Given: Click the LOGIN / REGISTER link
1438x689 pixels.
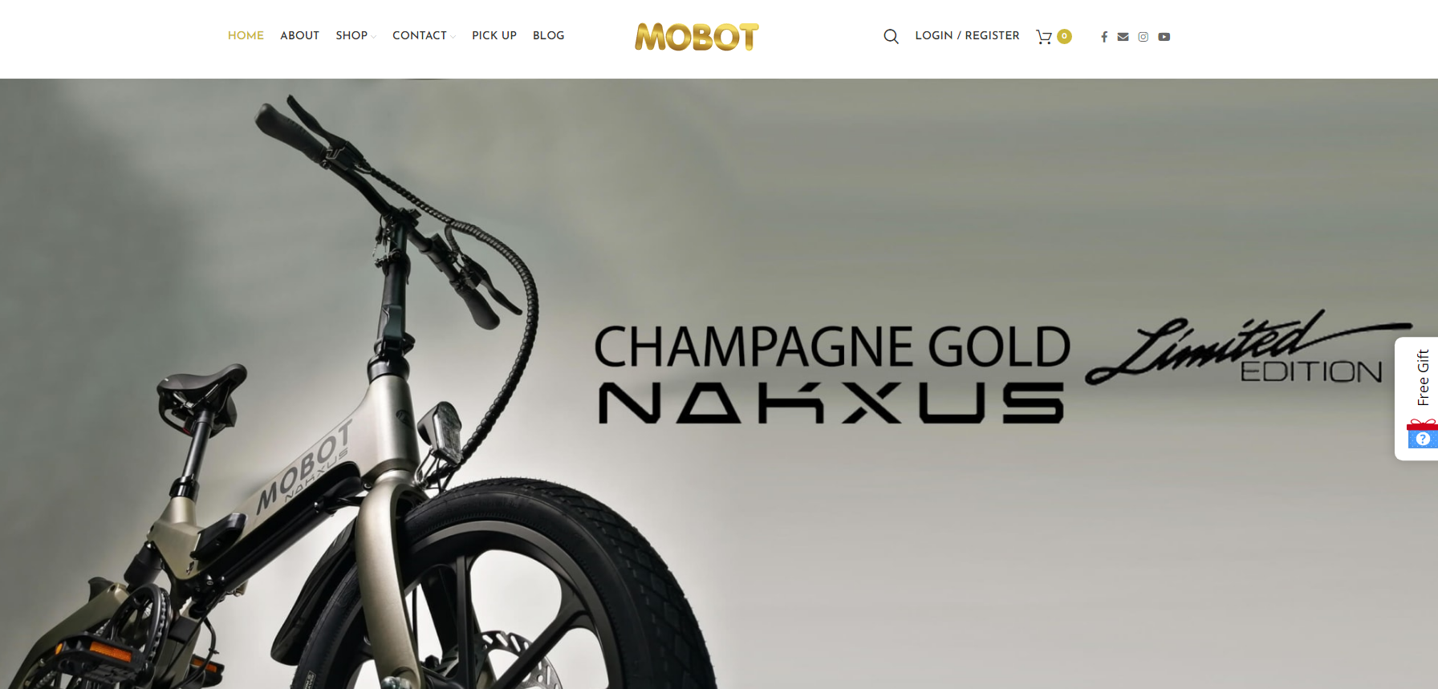Looking at the screenshot, I should click(x=967, y=35).
